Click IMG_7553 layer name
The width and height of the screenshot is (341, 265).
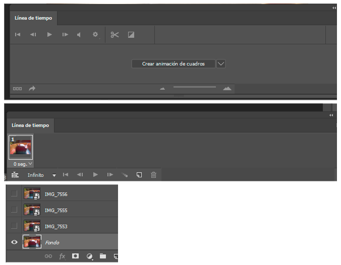coord(56,226)
